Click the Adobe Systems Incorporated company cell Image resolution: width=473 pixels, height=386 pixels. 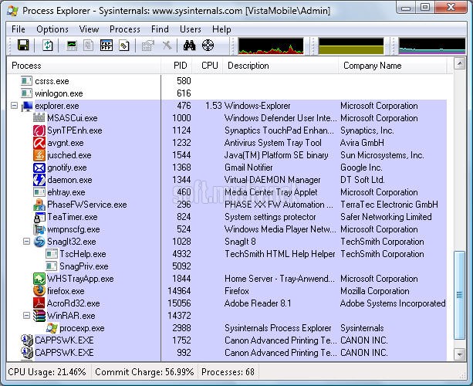(393, 303)
